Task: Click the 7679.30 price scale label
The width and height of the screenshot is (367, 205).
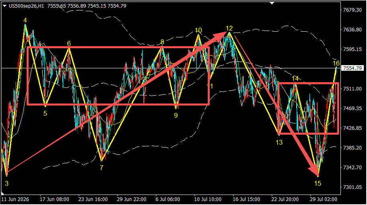Action: point(352,10)
